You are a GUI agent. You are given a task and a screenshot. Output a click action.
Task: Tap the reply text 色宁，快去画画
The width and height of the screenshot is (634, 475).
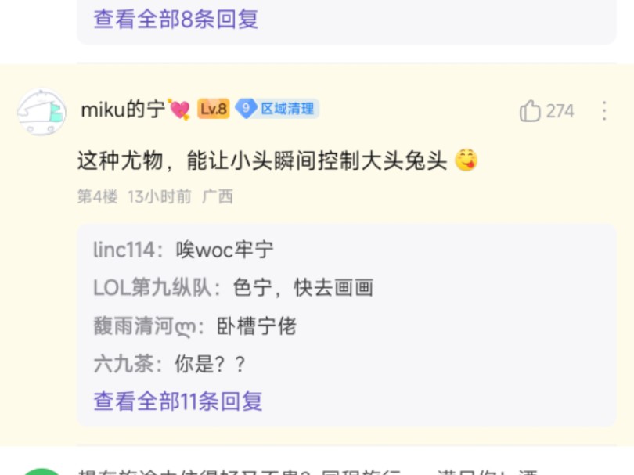[303, 288]
